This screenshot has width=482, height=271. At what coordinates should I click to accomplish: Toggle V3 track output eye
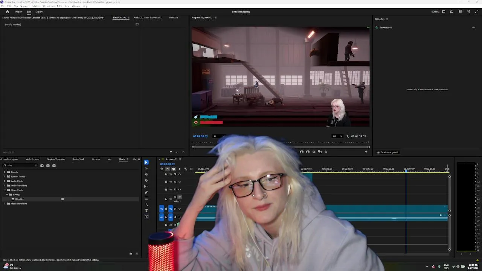click(x=179, y=189)
